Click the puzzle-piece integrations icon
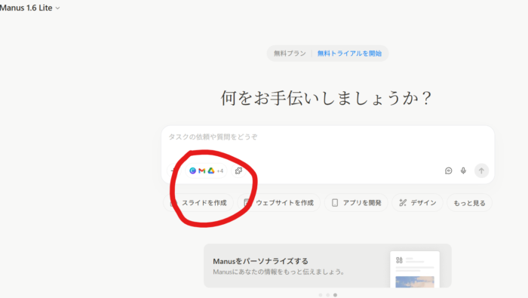 pyautogui.click(x=238, y=171)
